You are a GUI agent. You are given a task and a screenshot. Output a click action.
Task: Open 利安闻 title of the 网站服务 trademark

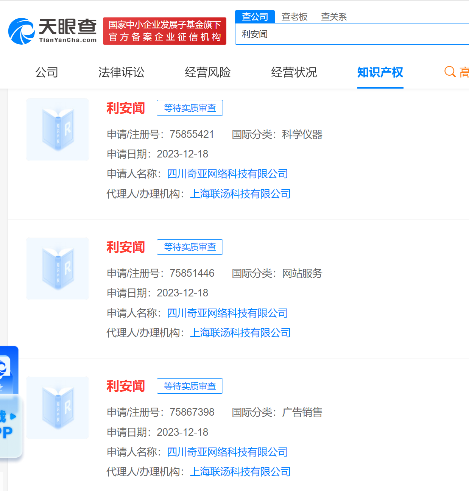126,247
